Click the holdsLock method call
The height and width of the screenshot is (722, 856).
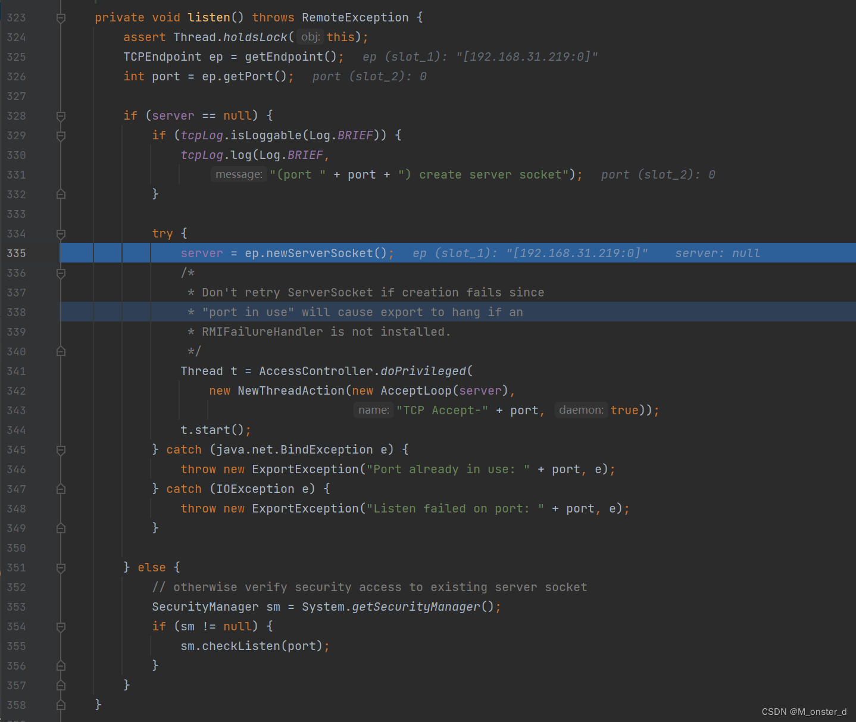(255, 37)
